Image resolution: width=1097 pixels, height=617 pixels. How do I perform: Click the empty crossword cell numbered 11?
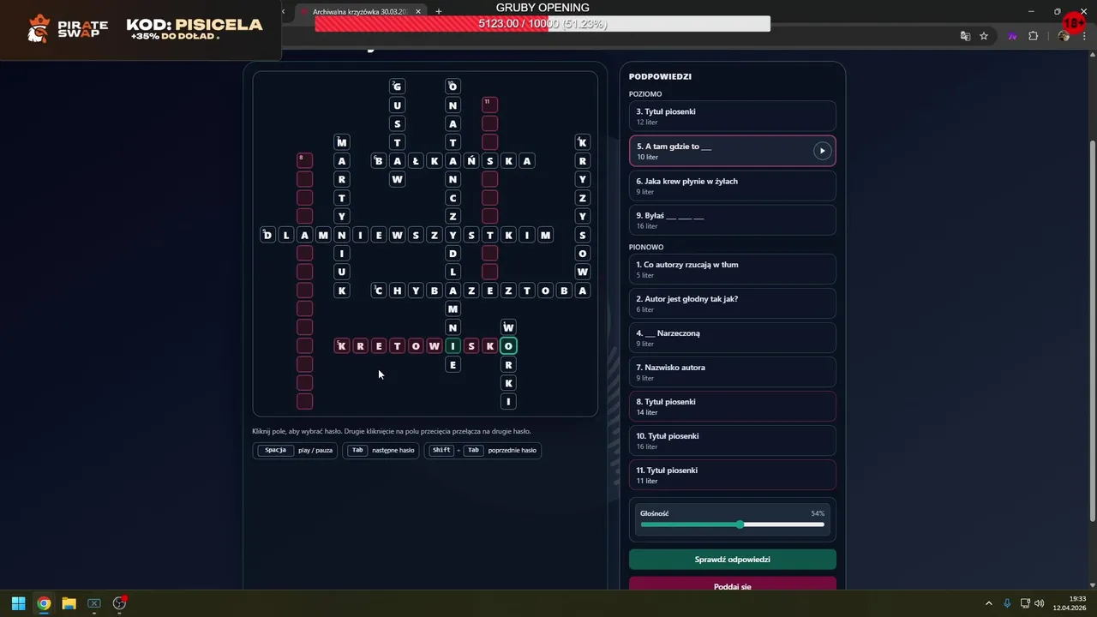[x=489, y=105]
